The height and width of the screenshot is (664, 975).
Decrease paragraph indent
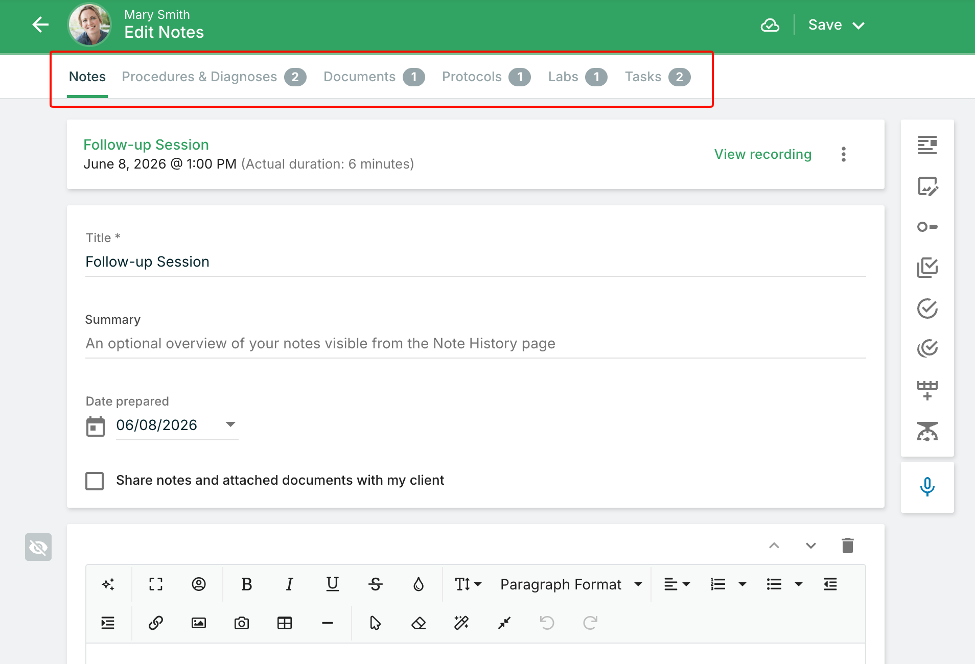click(830, 584)
